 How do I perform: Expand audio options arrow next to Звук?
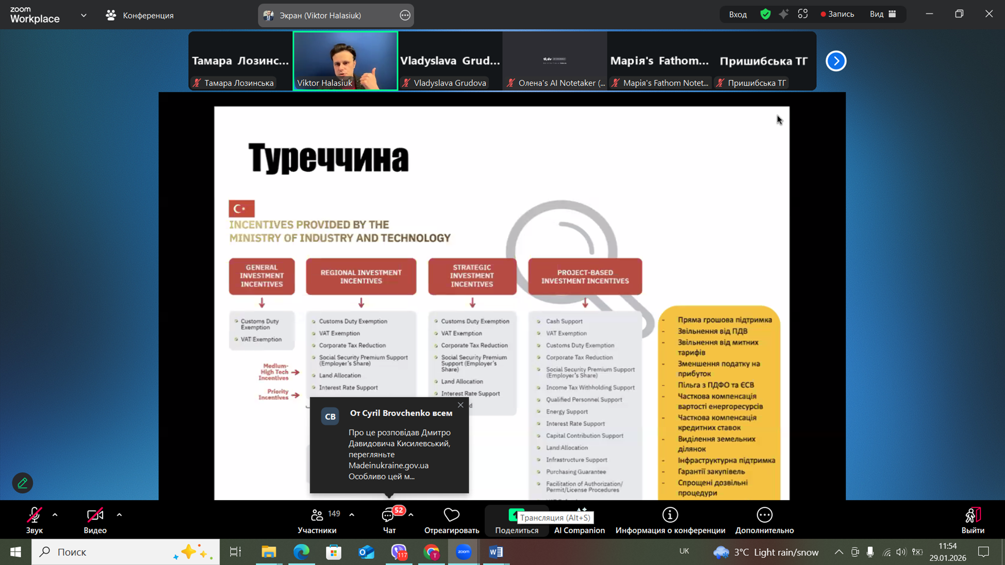point(55,514)
